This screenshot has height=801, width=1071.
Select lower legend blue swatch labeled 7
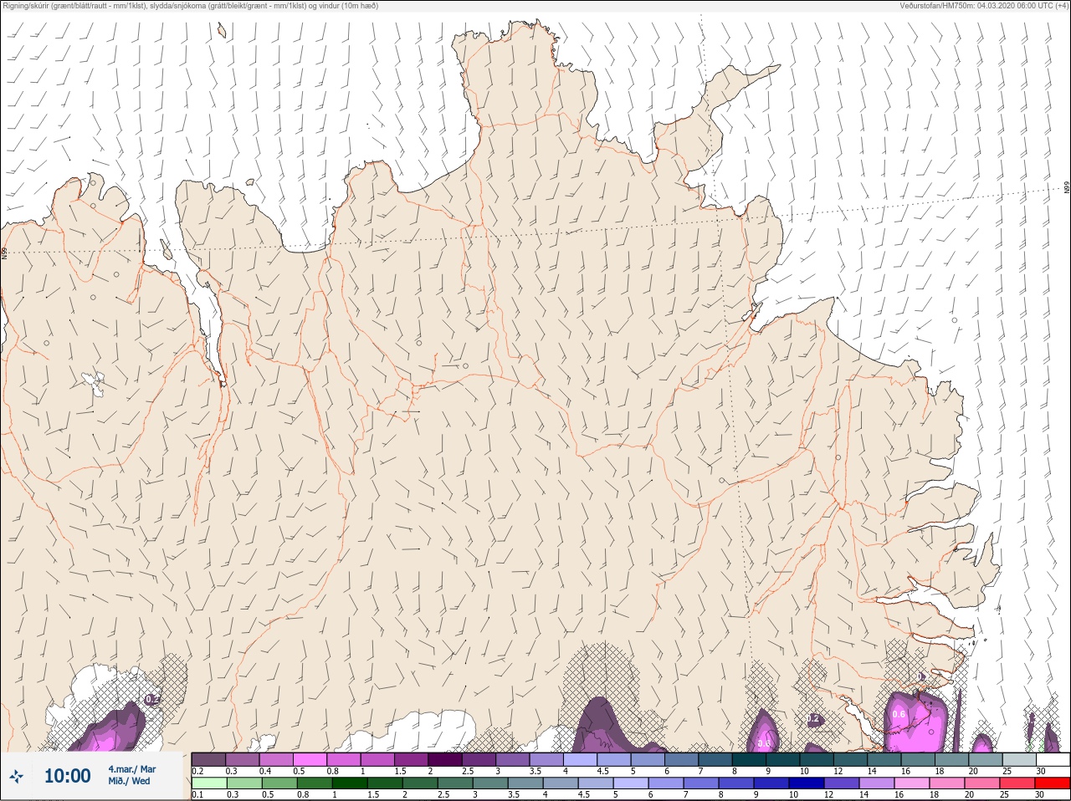pos(701,783)
